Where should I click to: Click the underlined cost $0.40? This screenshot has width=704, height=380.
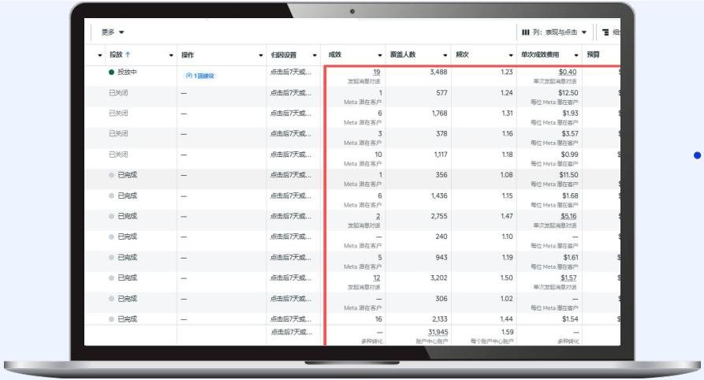click(x=568, y=72)
